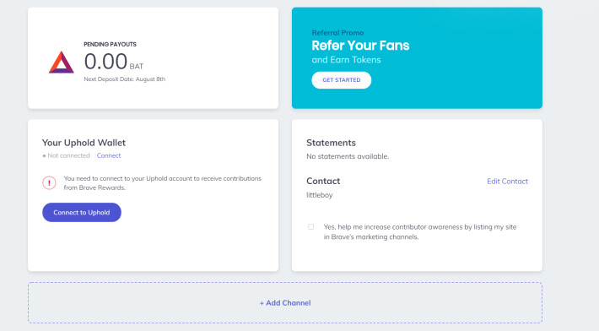This screenshot has height=331, width=599.
Task: Enable the marketing channels listing checkbox
Action: (311, 226)
